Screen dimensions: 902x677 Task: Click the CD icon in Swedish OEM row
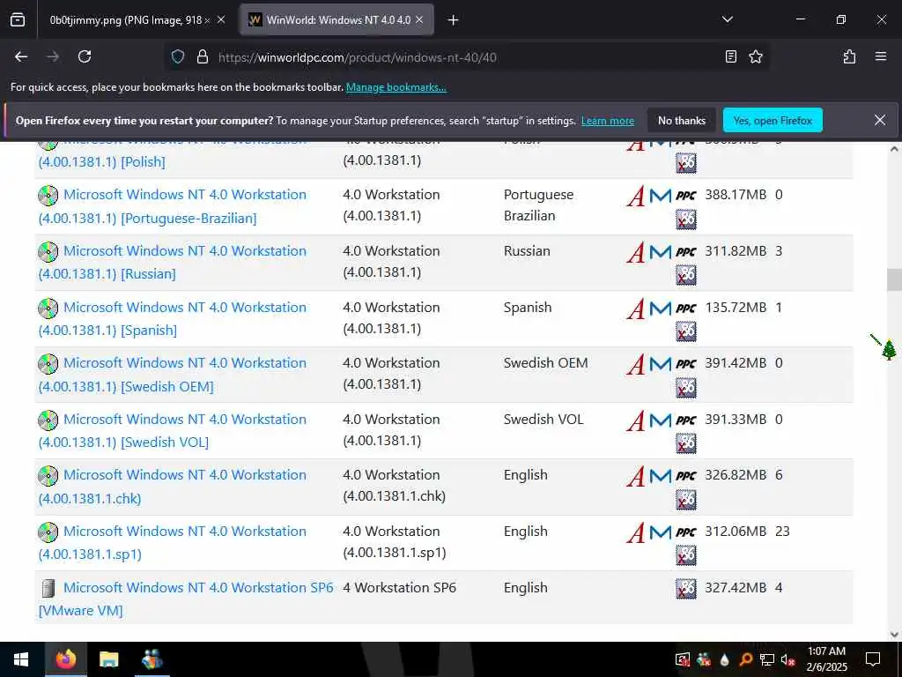(x=48, y=364)
